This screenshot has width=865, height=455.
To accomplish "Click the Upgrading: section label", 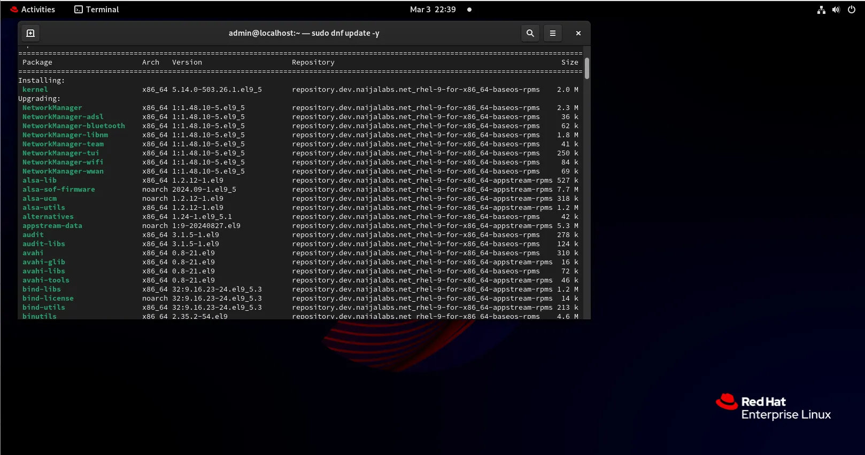I will click(40, 99).
